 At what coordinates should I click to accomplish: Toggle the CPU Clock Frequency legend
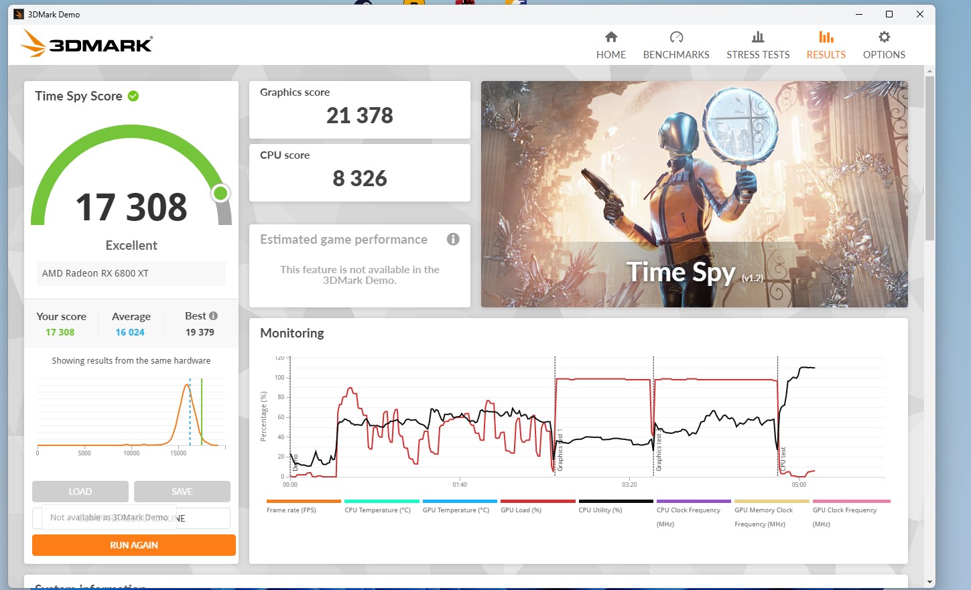pyautogui.click(x=694, y=514)
